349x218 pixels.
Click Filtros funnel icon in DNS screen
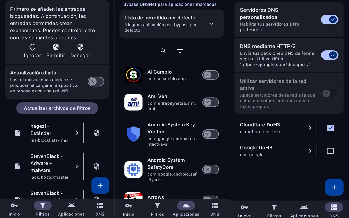(274, 207)
